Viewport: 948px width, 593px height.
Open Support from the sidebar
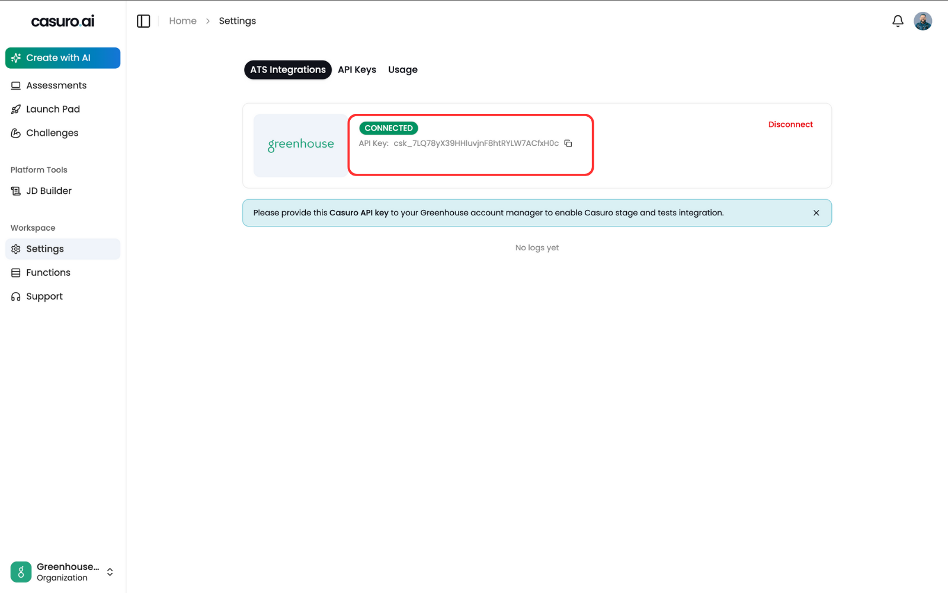coord(44,296)
